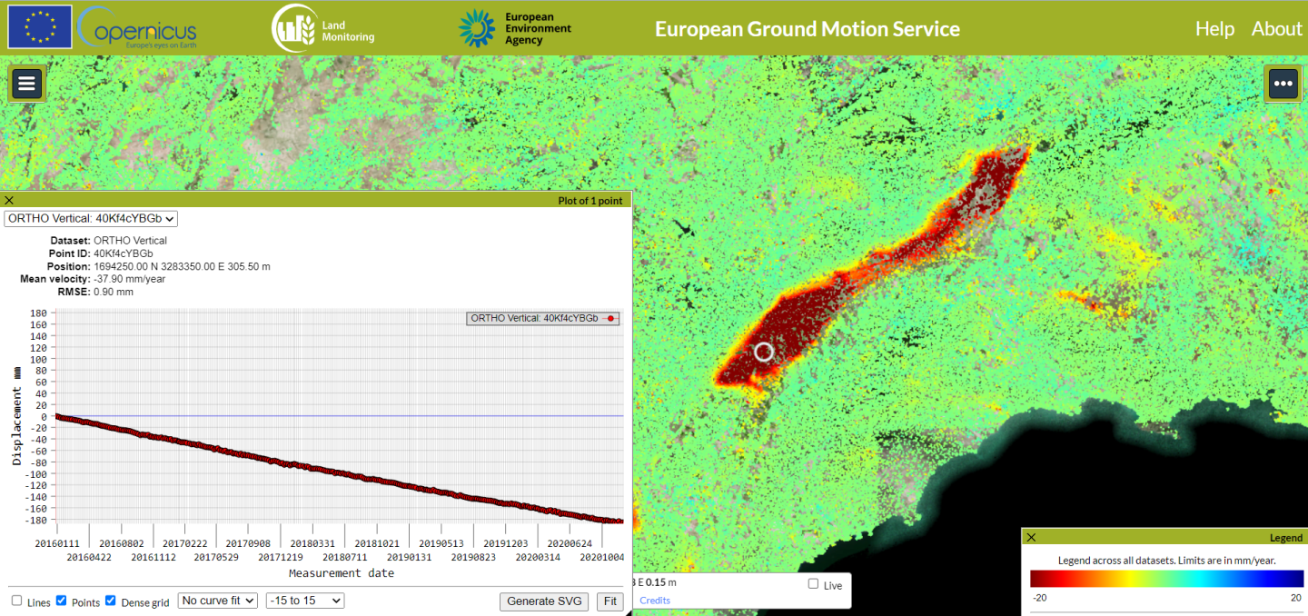Open the Credits link
Image resolution: width=1308 pixels, height=616 pixels.
click(x=654, y=600)
